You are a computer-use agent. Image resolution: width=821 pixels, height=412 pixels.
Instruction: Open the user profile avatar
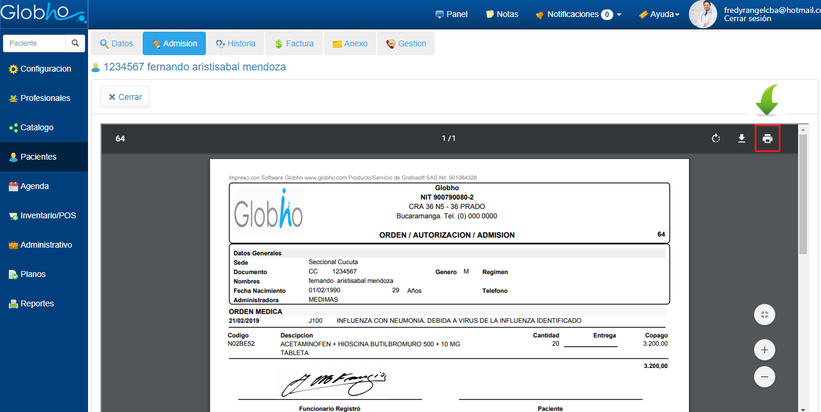click(702, 14)
